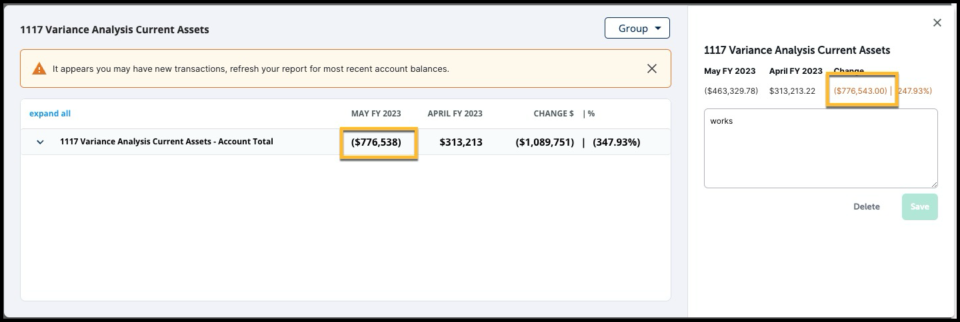Expand the Account Total row chevron
960x322 pixels.
(40, 142)
